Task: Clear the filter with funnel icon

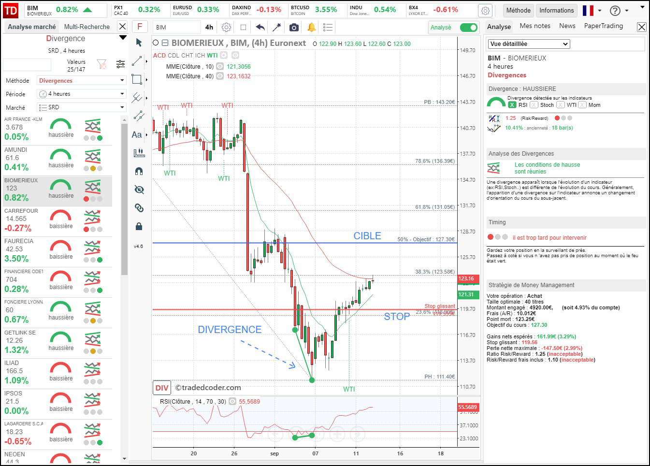Action: pos(101,64)
